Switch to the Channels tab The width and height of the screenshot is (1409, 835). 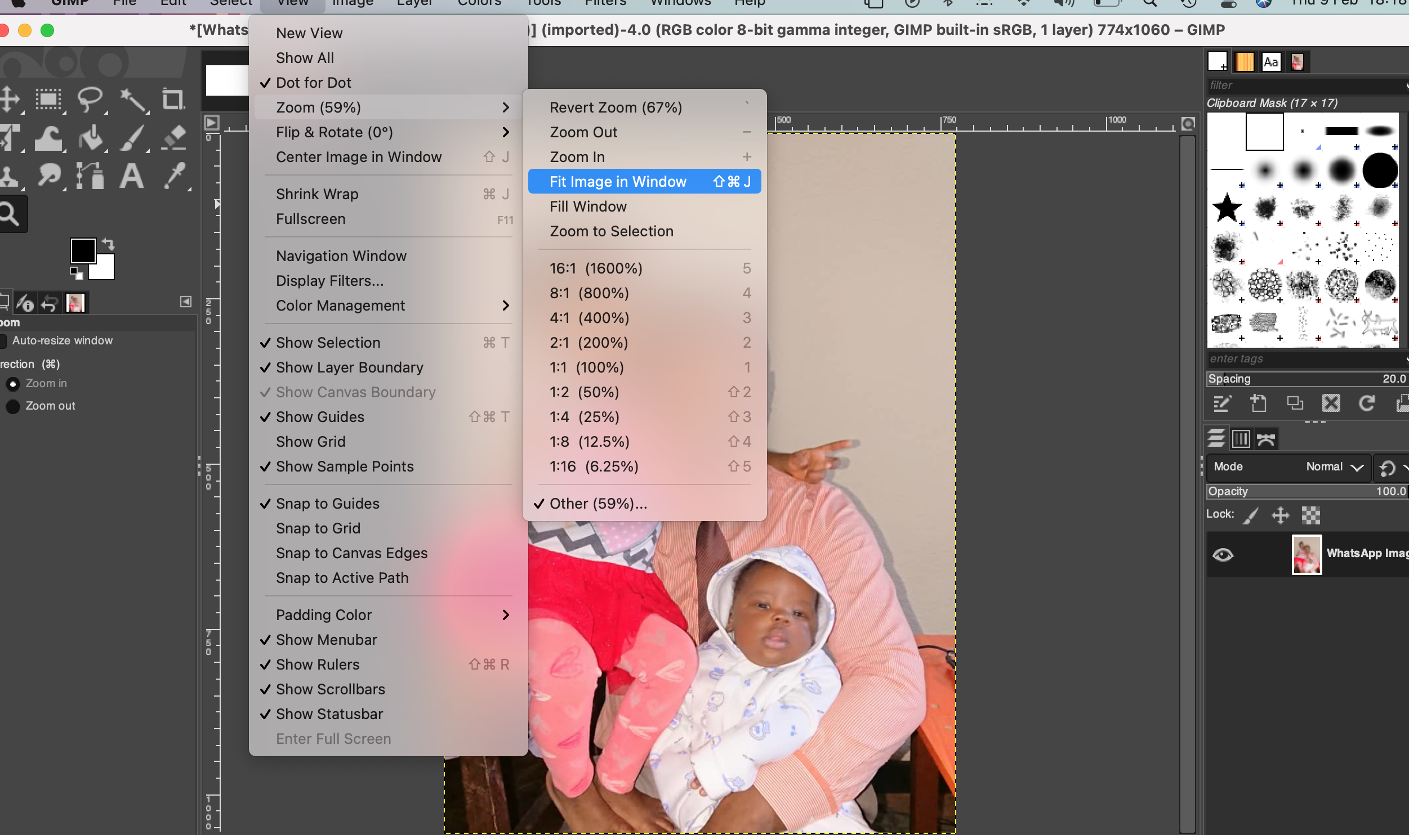tap(1241, 439)
